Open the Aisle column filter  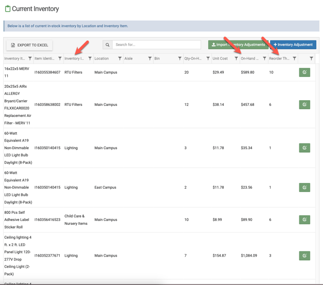(x=149, y=59)
